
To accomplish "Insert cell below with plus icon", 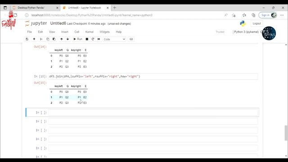I will pyautogui.click(x=34, y=39).
